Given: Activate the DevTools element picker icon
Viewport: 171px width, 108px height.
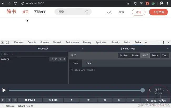Looking at the screenshot, I should click(2, 42).
